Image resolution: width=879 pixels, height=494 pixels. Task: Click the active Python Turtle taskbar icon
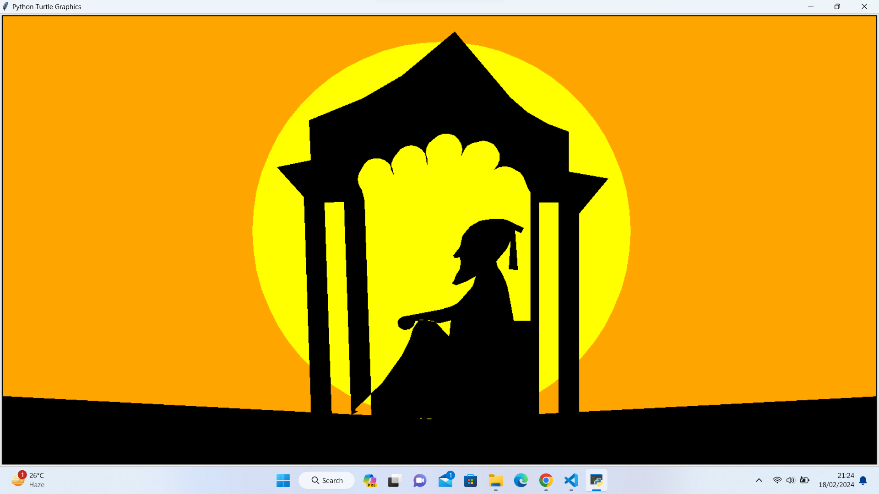click(x=596, y=480)
